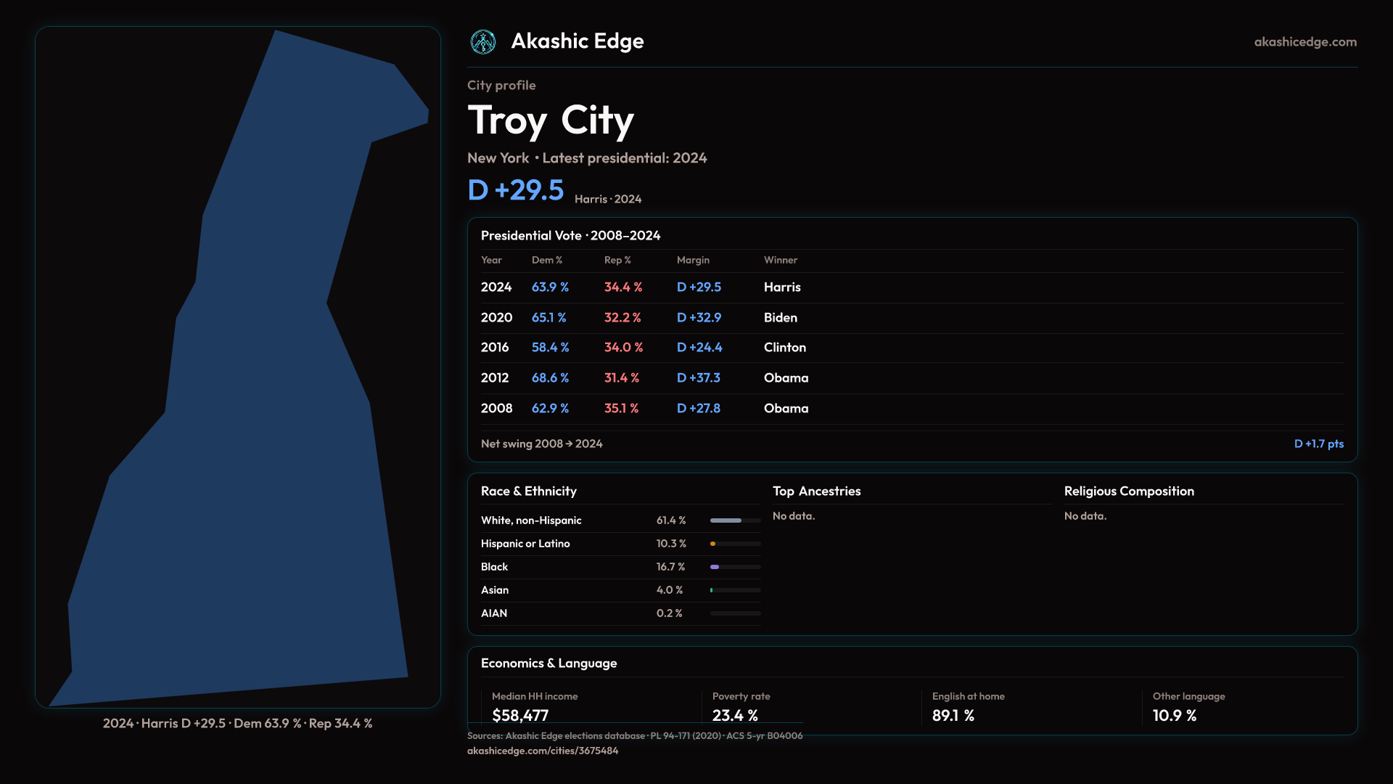Click the Poverty rate statistic
Screen dimensions: 1393x784
point(735,716)
